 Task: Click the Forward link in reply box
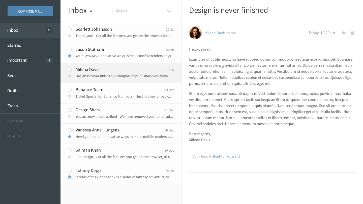coord(233,156)
